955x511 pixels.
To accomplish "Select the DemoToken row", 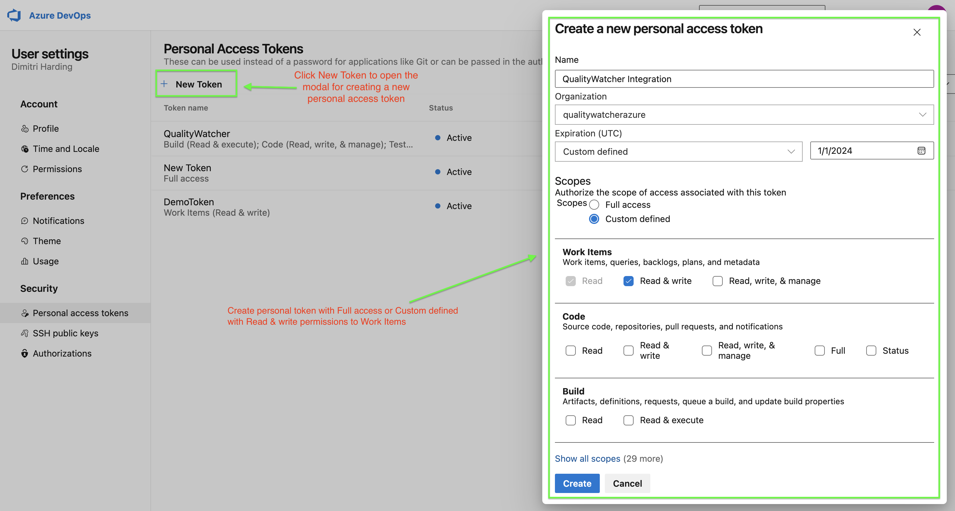I will point(346,207).
